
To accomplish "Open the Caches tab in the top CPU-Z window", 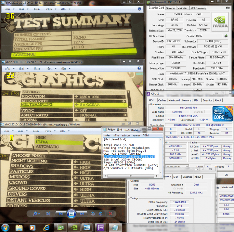I will (162, 100).
